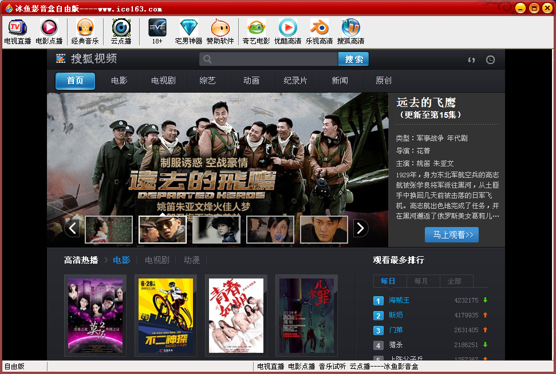556x374 pixels.
Task: Select carousel thumbnail of frowning man
Action: [324, 229]
